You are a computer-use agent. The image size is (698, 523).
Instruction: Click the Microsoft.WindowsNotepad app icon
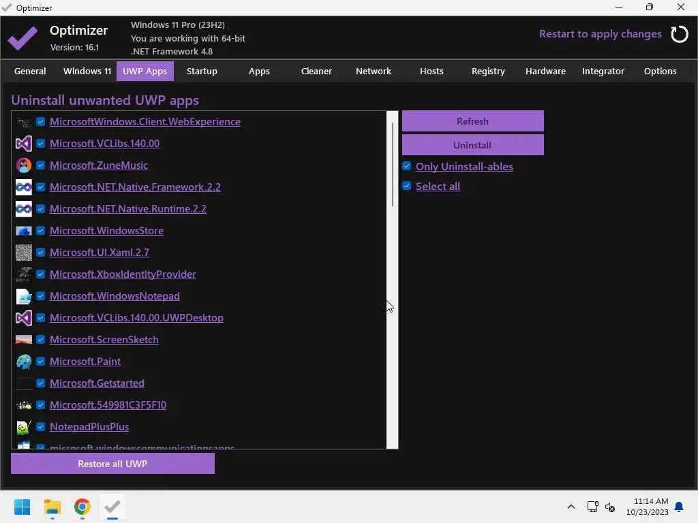(24, 296)
